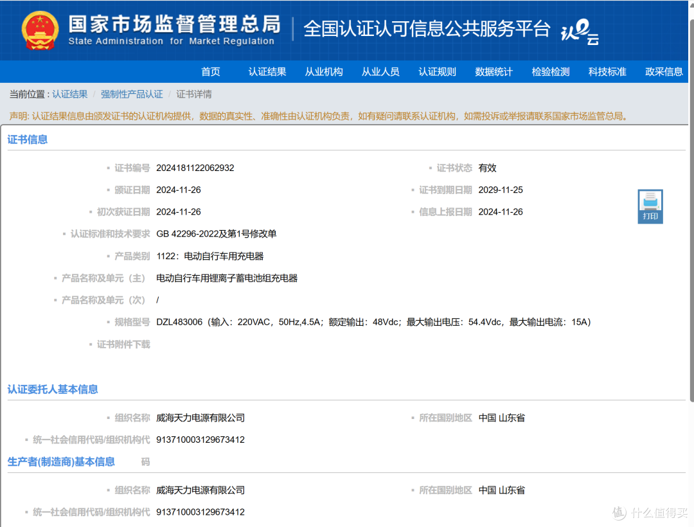
Task: Follow the 强制性产品认证 breadcrumb link
Action: pos(132,94)
